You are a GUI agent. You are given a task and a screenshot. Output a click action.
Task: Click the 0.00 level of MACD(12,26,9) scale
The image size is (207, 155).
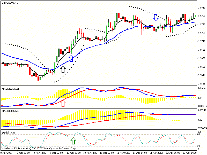[200, 98]
